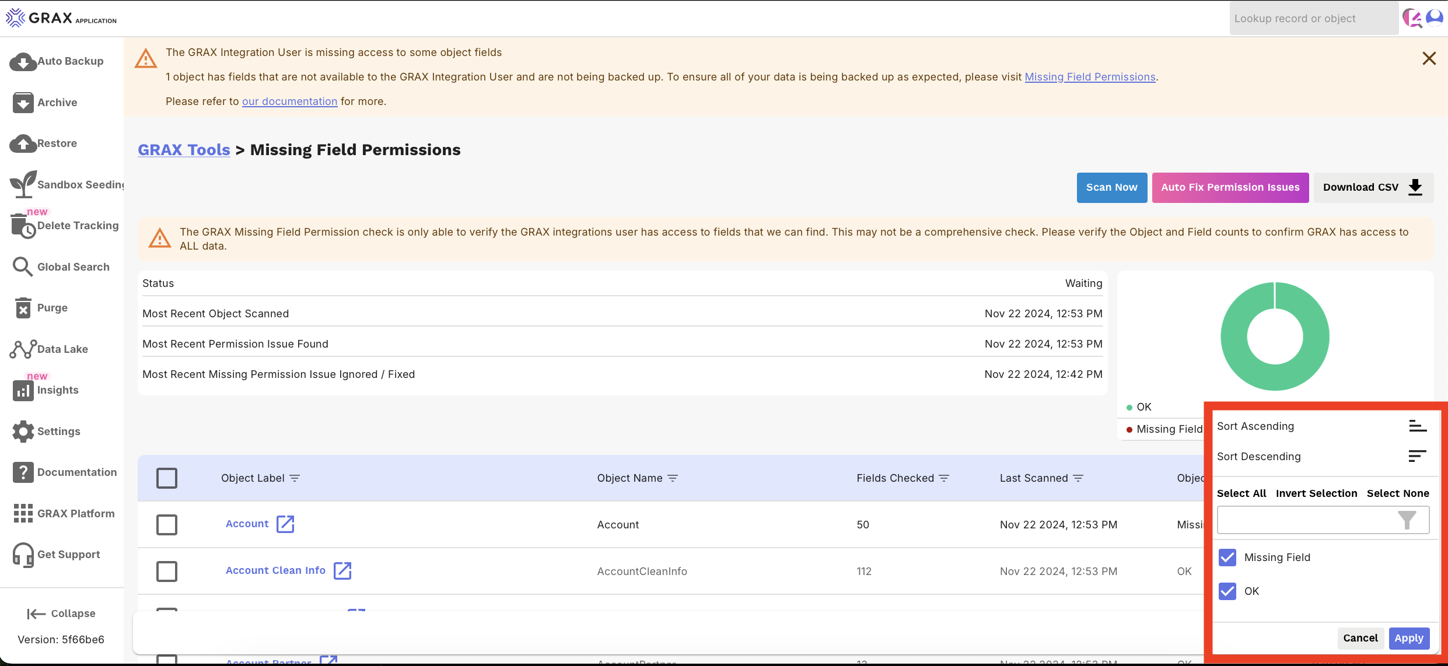Click the Download CSV icon button
Viewport: 1448px width, 666px height.
tap(1419, 187)
